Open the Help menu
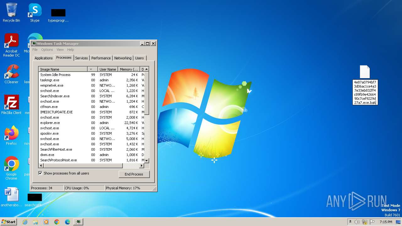Image resolution: width=402 pixels, height=226 pixels. point(71,50)
